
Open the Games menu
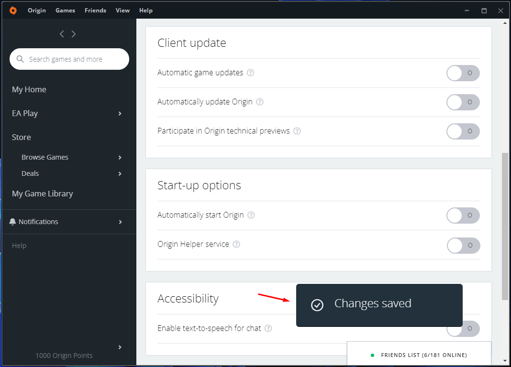pos(65,11)
